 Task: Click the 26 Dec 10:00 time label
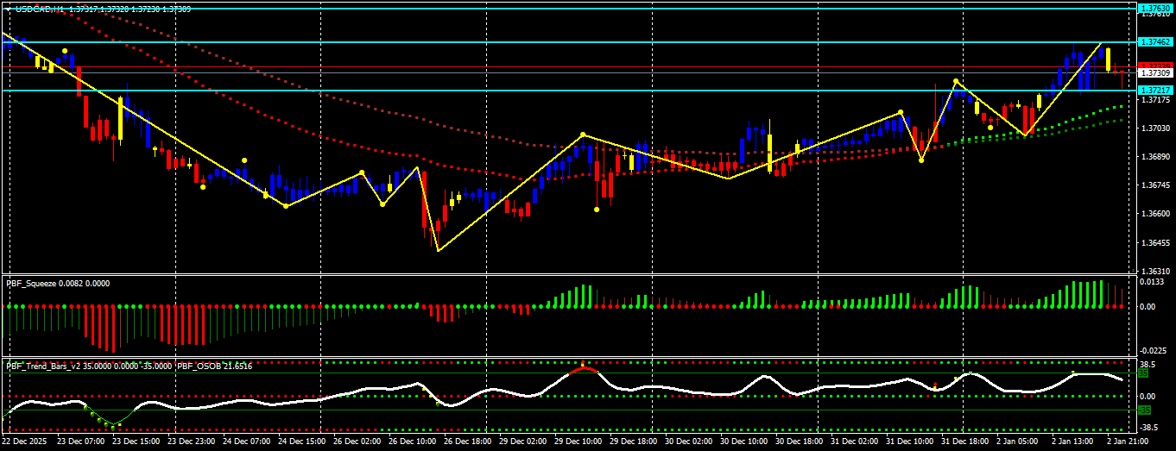(411, 441)
